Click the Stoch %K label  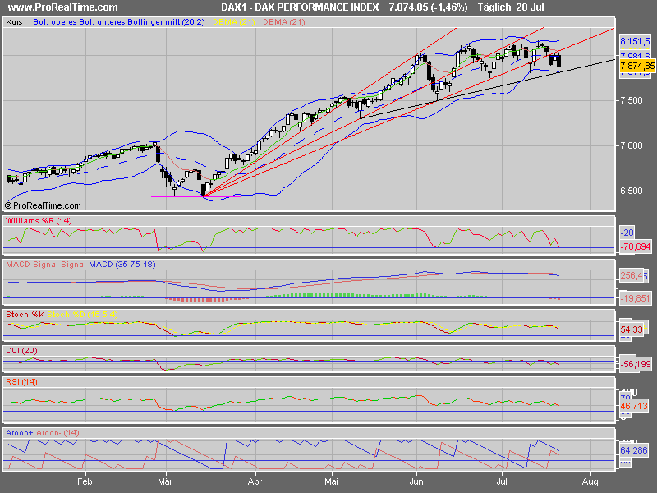click(x=25, y=315)
